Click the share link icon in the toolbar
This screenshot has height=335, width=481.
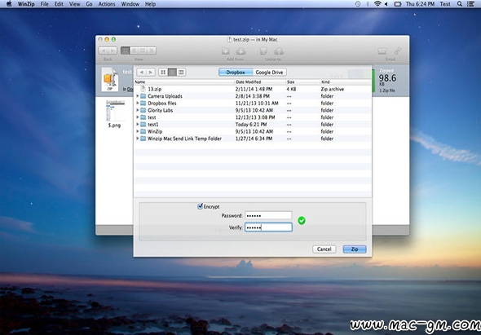tap(398, 51)
